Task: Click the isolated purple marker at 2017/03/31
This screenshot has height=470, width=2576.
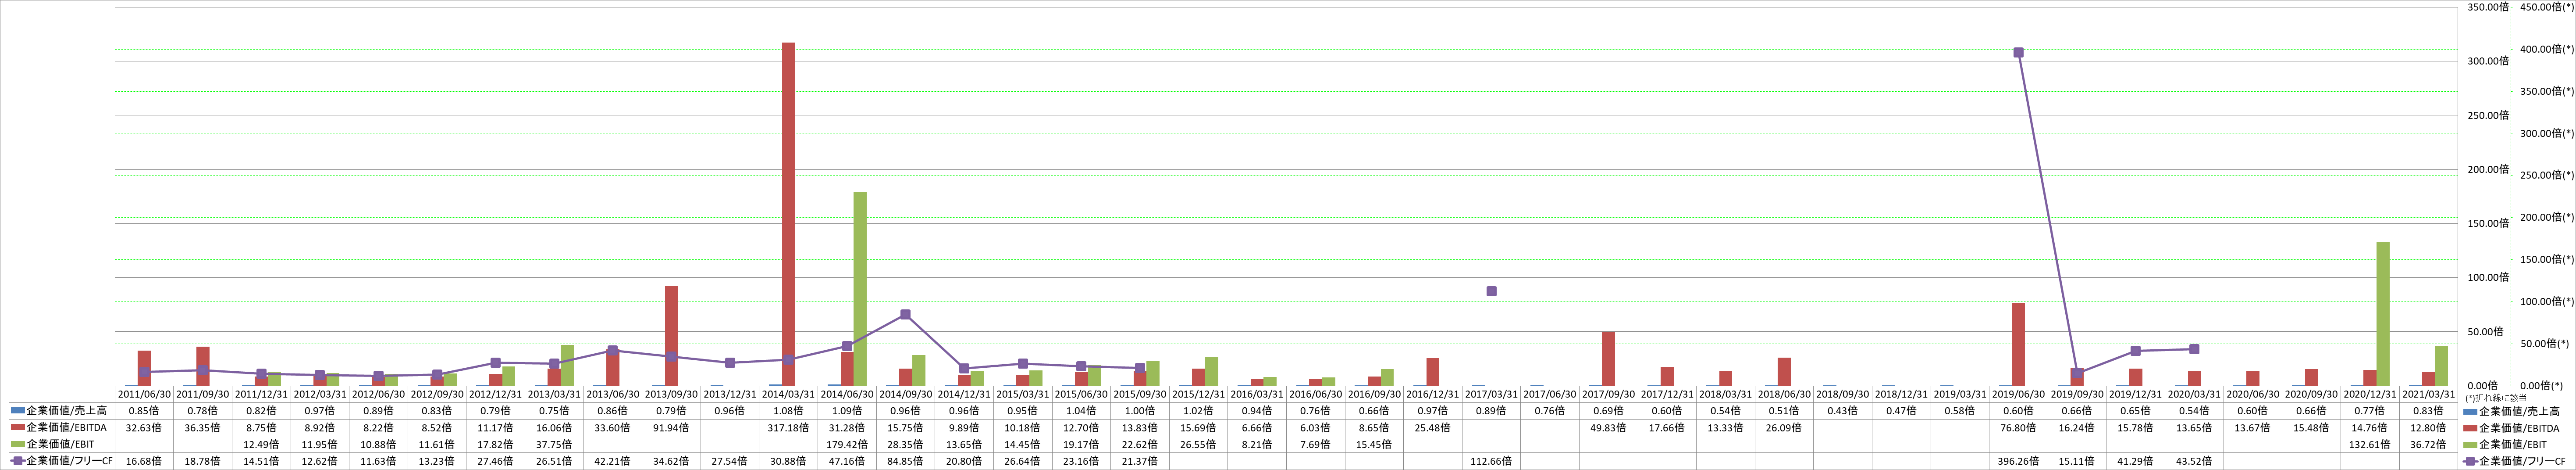Action: [1491, 291]
